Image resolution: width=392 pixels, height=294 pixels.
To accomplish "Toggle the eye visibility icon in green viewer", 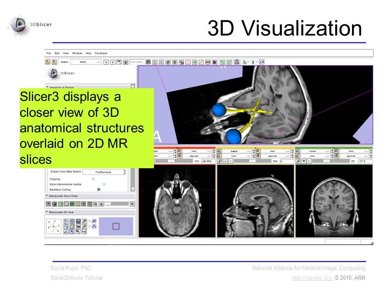I will click(x=304, y=161).
